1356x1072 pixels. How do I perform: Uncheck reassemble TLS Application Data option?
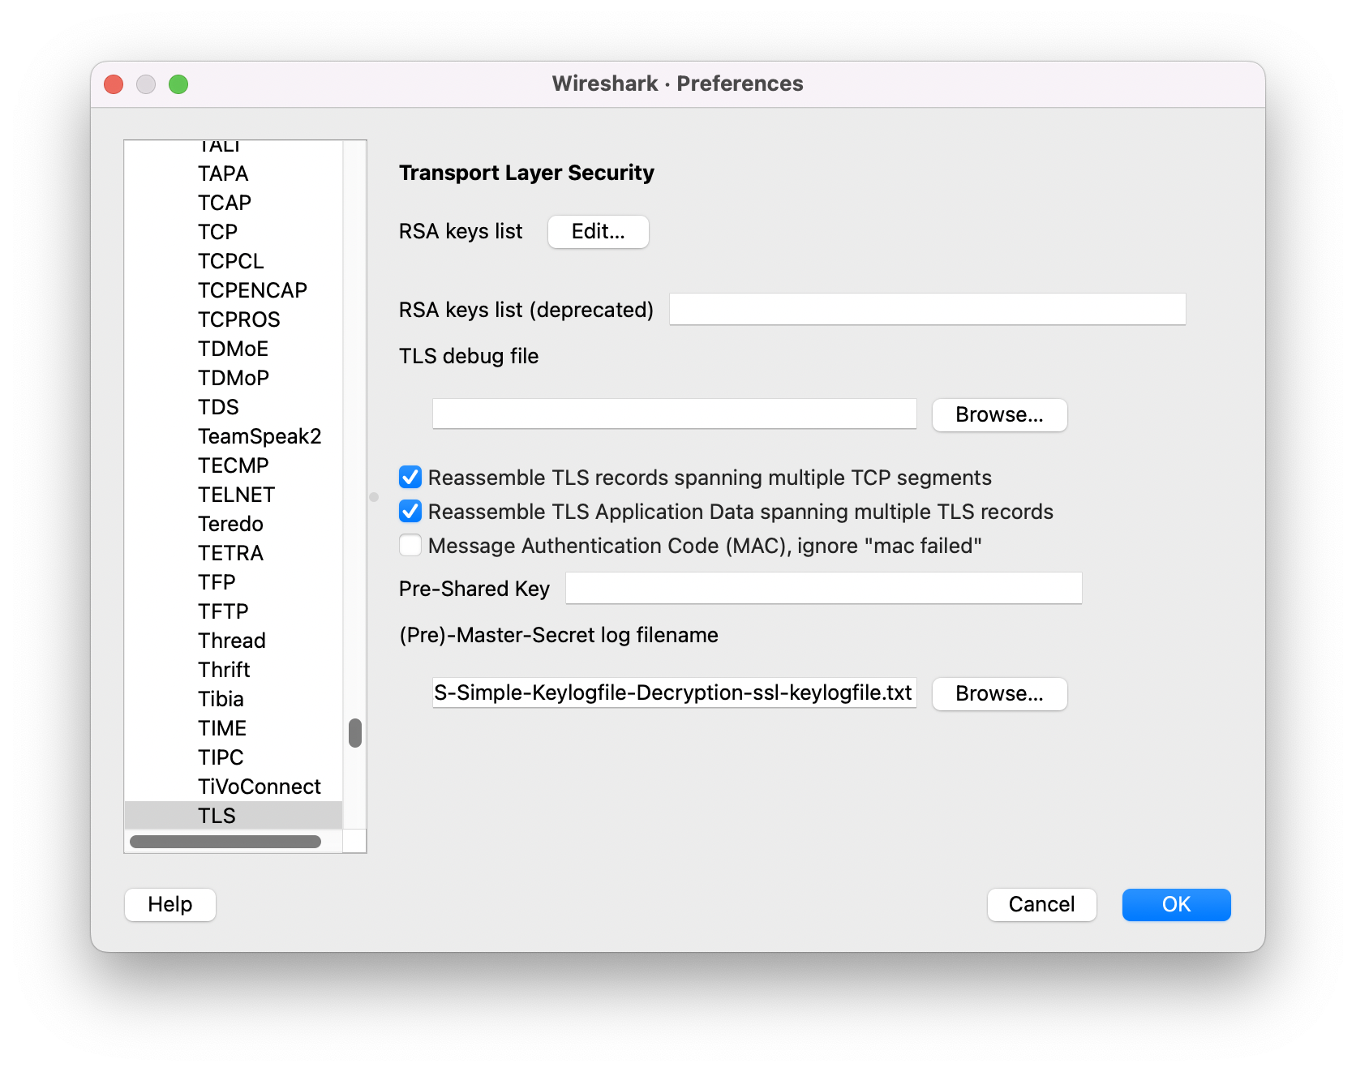point(410,512)
